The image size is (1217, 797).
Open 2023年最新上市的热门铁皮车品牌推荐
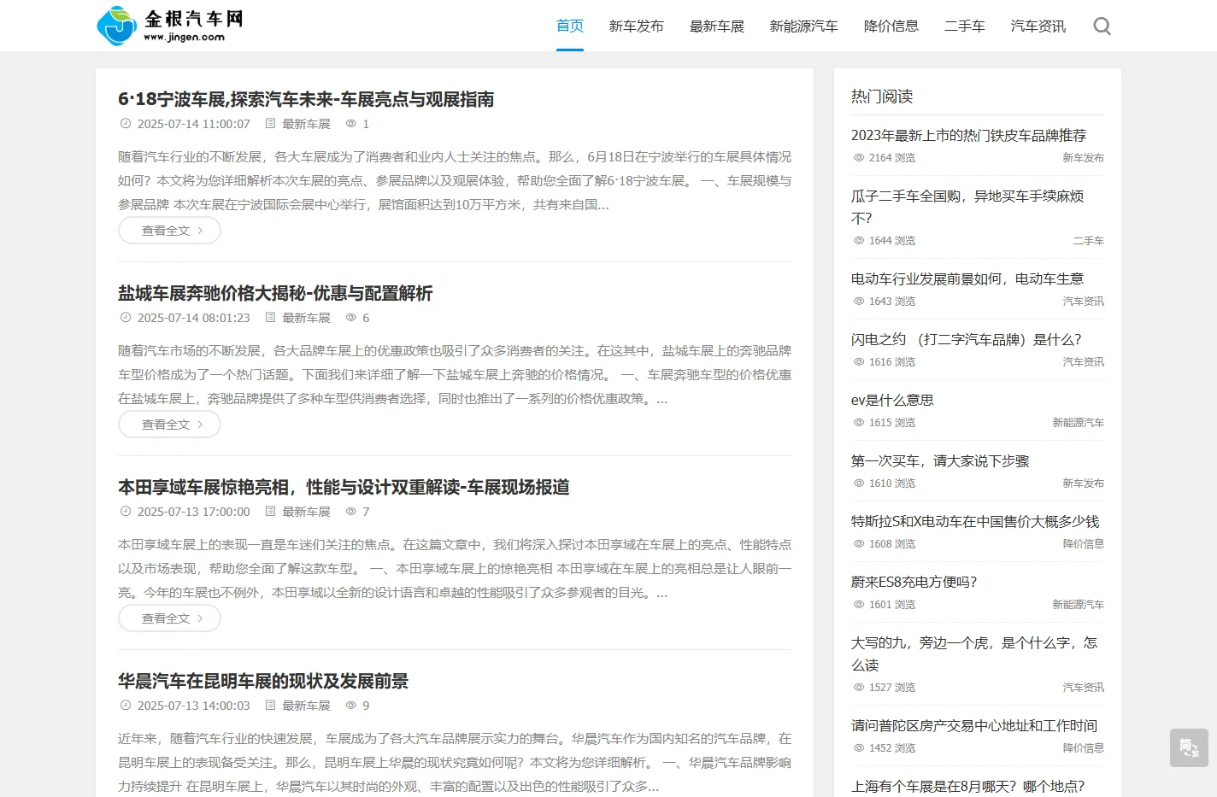click(968, 135)
